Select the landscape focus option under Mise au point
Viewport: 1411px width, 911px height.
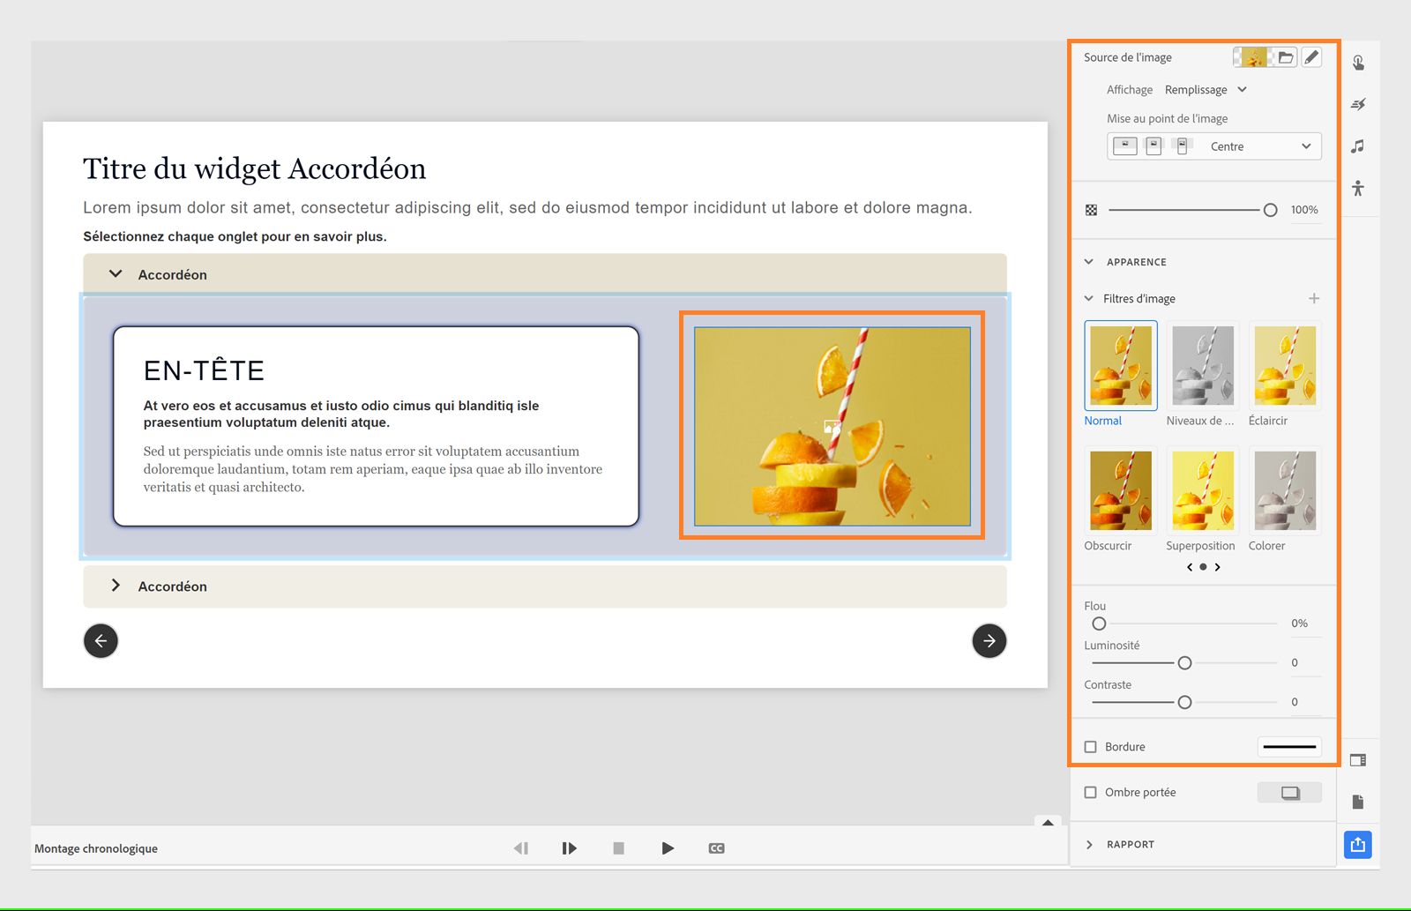1124,146
